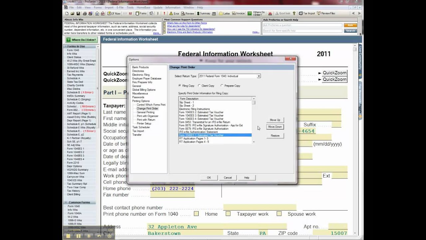Image resolution: width=426 pixels, height=240 pixels.
Task: Click the Review toolbar icon
Action: point(188,14)
